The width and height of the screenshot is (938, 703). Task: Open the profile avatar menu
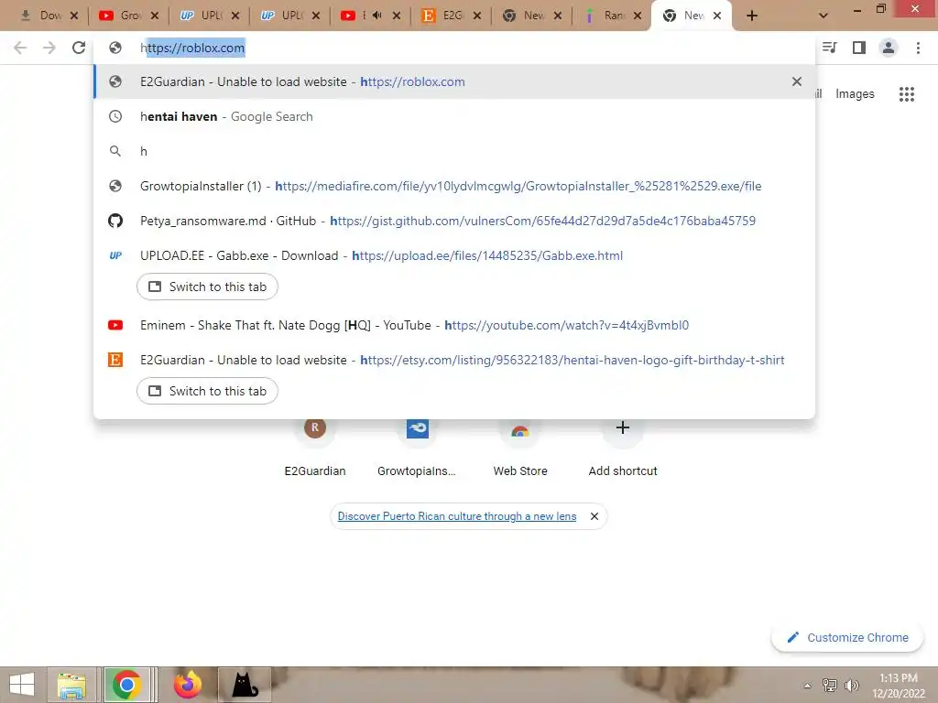pyautogui.click(x=889, y=48)
